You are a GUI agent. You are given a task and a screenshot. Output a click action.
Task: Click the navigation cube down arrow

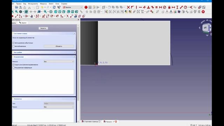tap(207, 35)
